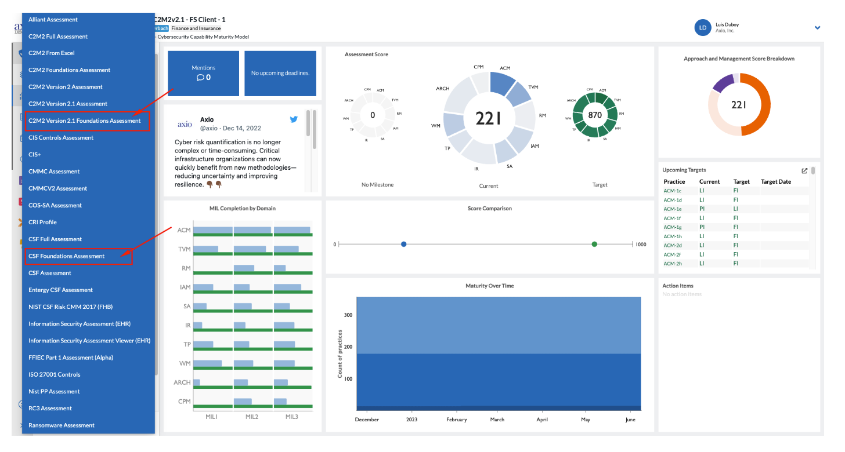
Task: Click the LD user avatar
Action: [x=703, y=28]
